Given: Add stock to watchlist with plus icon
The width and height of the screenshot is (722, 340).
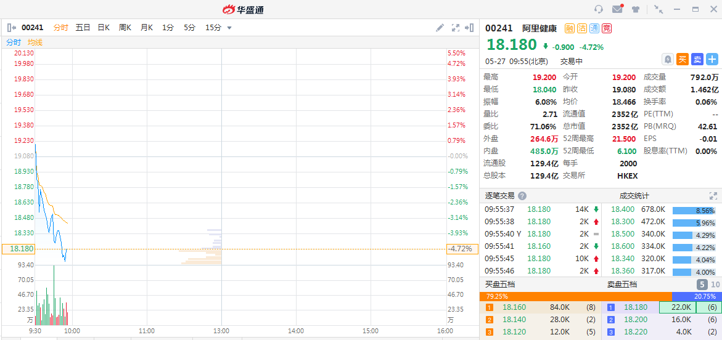Looking at the screenshot, I should point(712,59).
